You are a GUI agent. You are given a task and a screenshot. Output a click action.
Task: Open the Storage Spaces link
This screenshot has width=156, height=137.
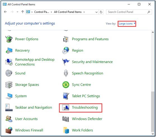click(x=27, y=85)
